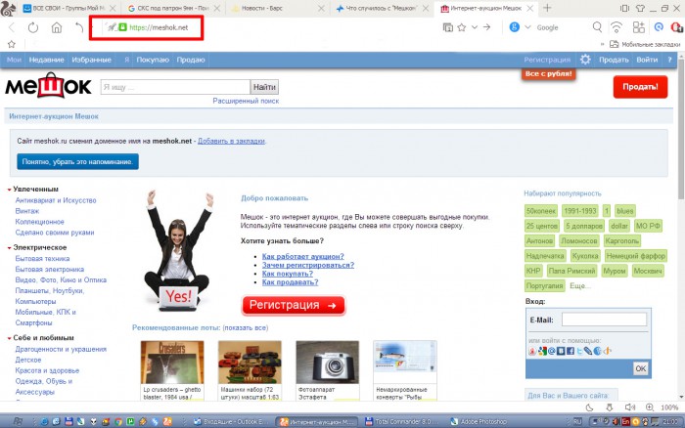Log in with OpenID icon
Image resolution: width=685 pixels, height=428 pixels.
(608, 351)
